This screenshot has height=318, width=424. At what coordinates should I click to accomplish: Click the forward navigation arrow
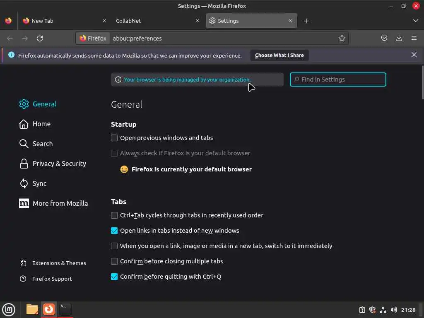point(25,39)
